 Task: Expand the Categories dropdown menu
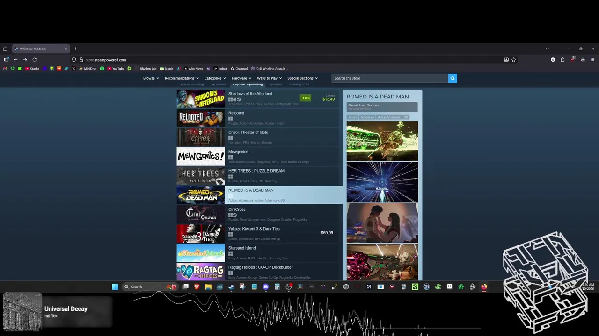[215, 78]
